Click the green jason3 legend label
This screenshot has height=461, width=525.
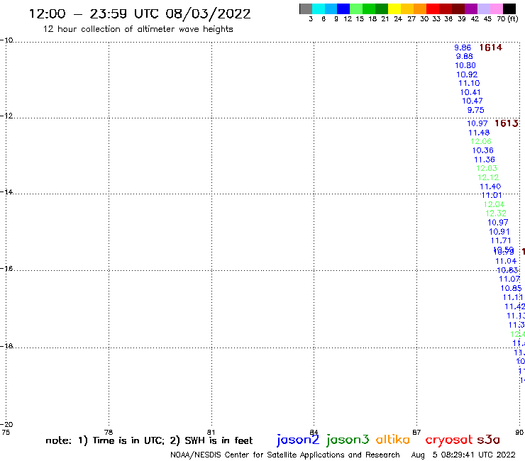[348, 440]
